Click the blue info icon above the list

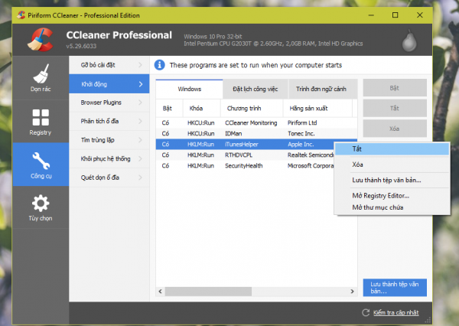click(160, 65)
